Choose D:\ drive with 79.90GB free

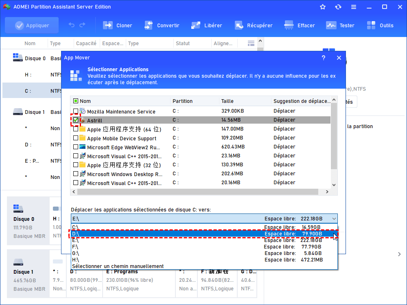tap(204, 234)
